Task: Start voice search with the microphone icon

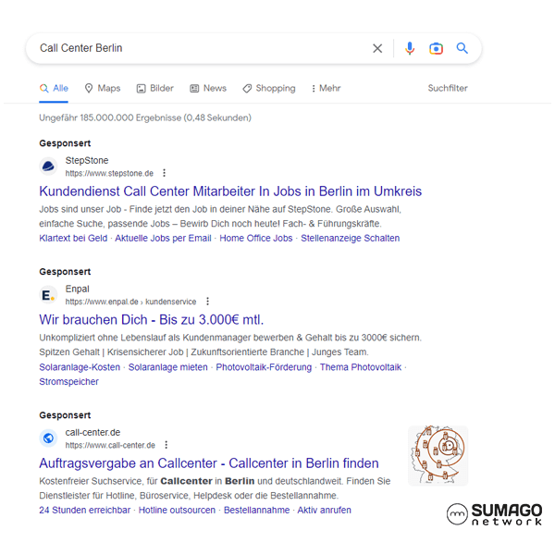Action: tap(410, 48)
